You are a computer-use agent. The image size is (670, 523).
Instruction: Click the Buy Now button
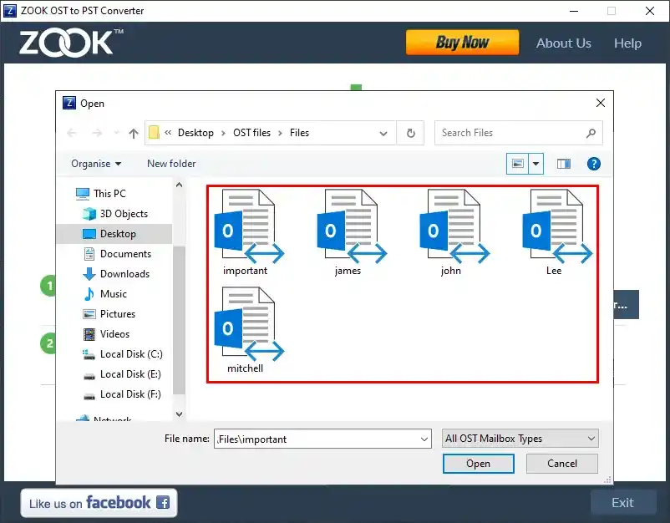pos(462,43)
